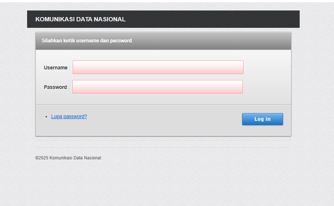Click the KOMUNIKASI DATA NASIONAL header title

pyautogui.click(x=81, y=20)
